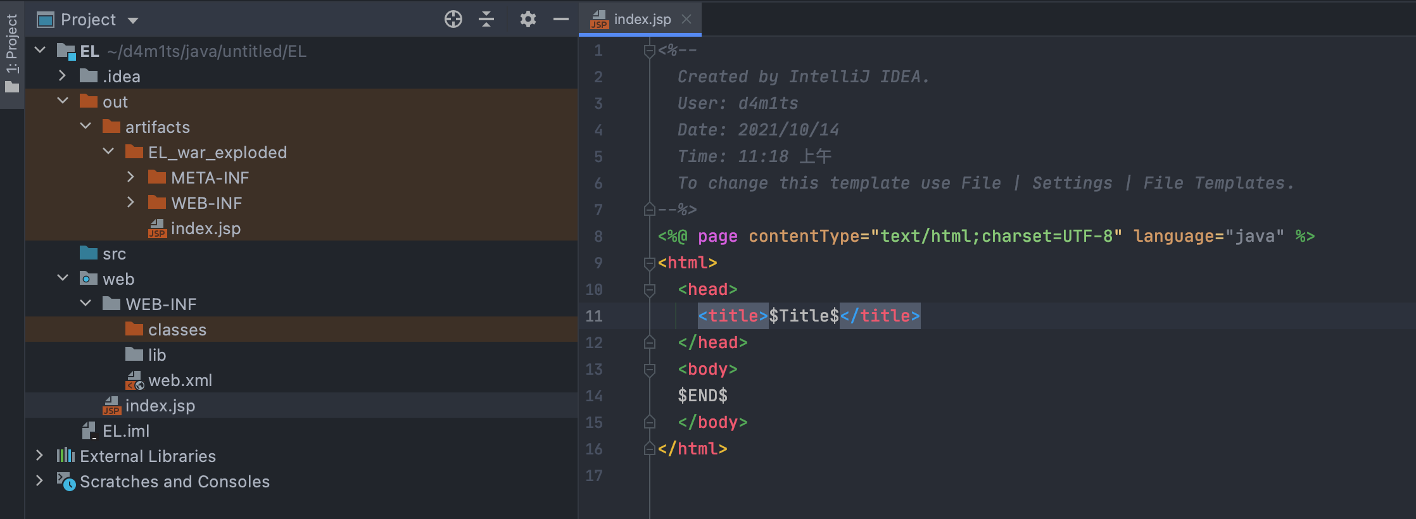This screenshot has height=519, width=1416.
Task: Fold the body tag at line 13
Action: coord(649,370)
